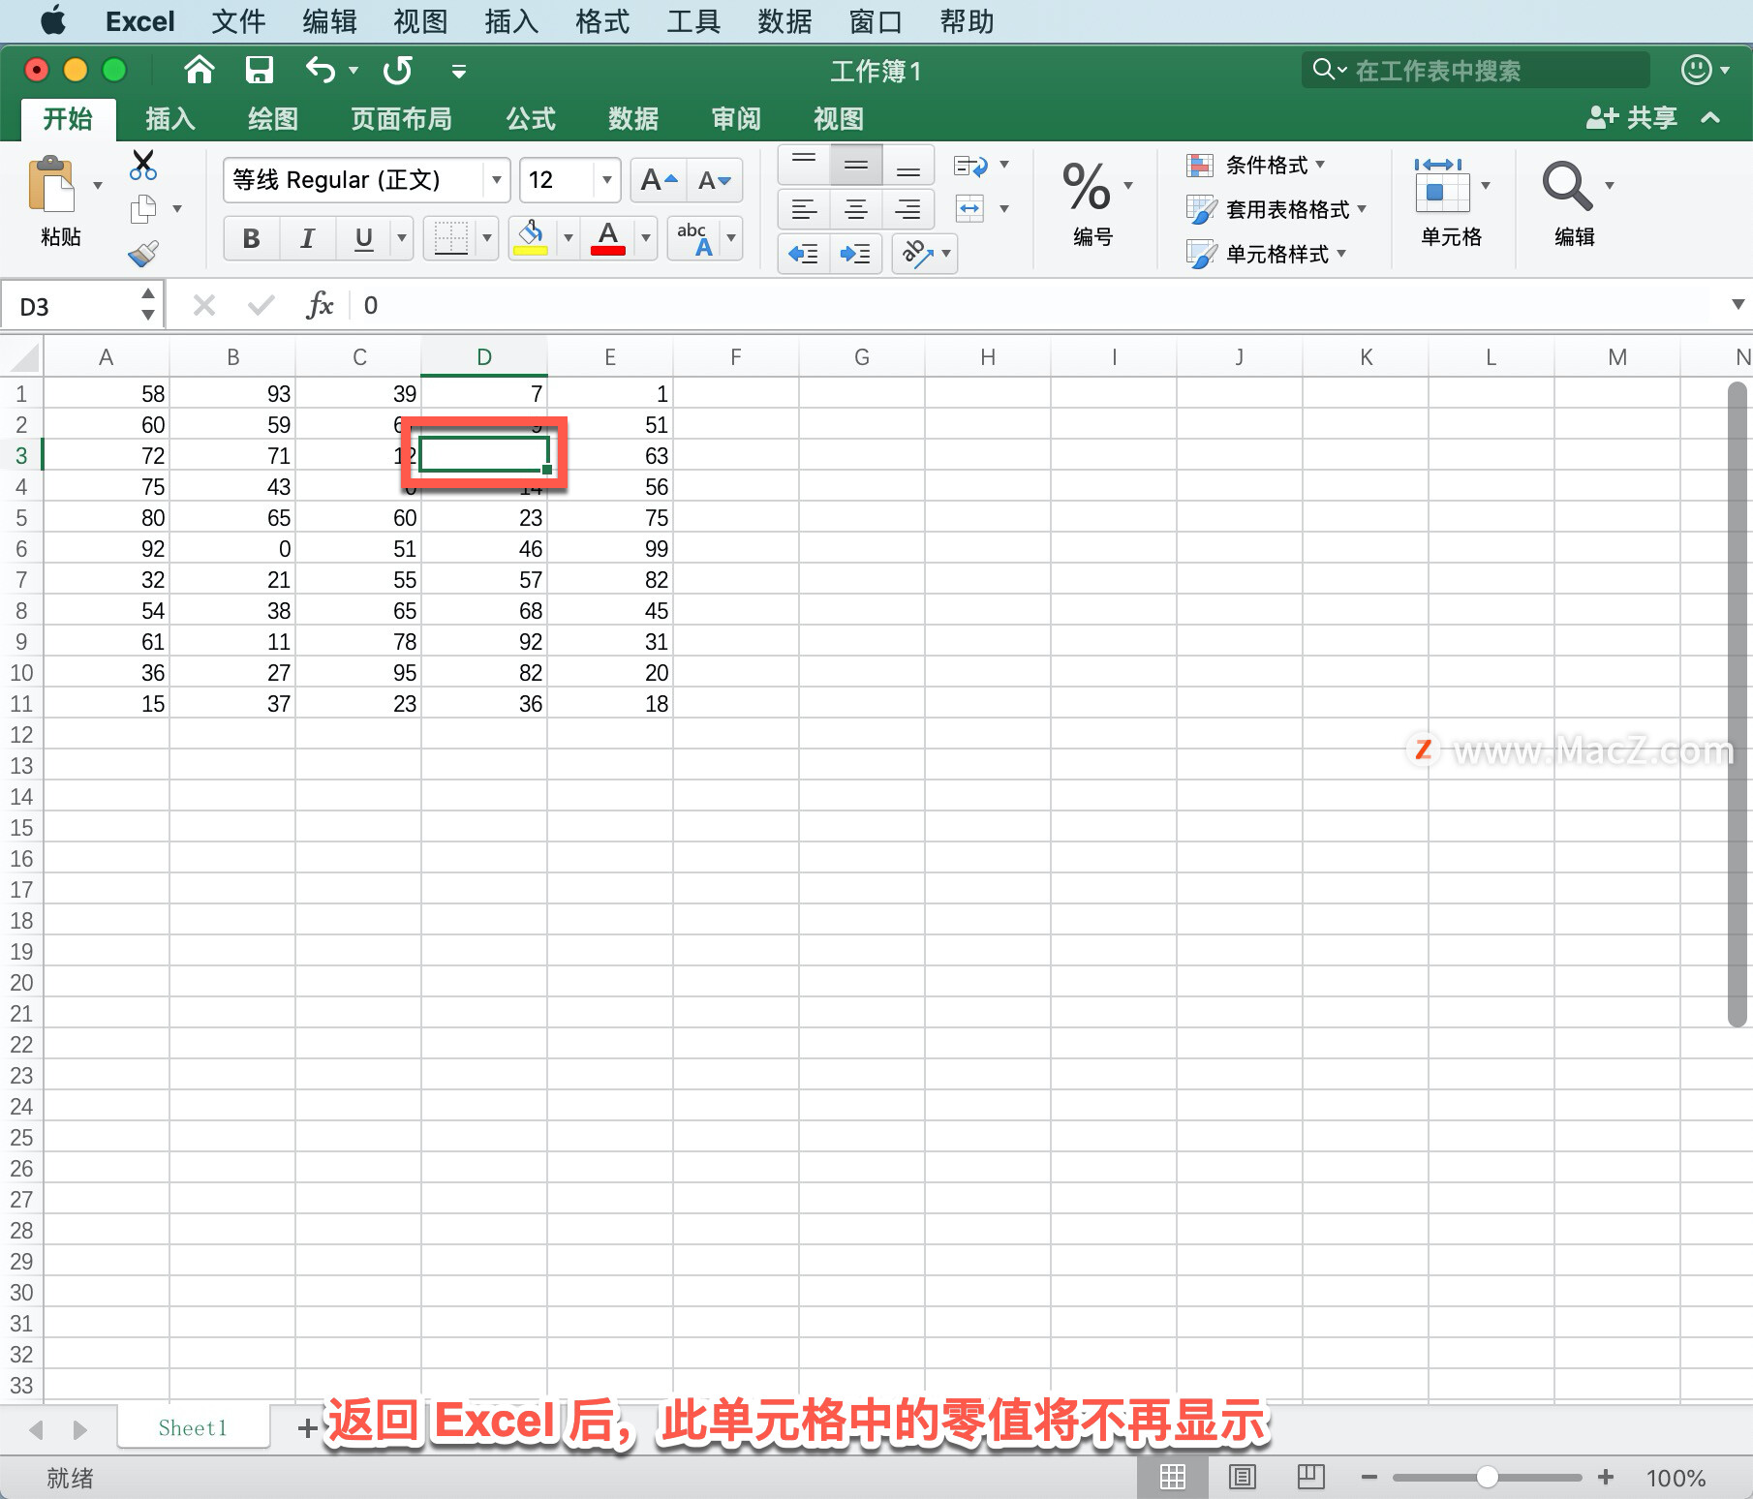Toggle bold formatting
The image size is (1753, 1499).
point(251,238)
